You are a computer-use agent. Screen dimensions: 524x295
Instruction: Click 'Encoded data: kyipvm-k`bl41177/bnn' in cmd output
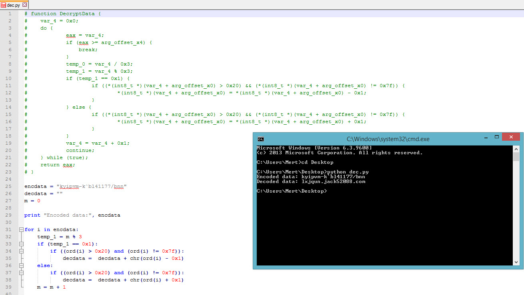tap(311, 177)
